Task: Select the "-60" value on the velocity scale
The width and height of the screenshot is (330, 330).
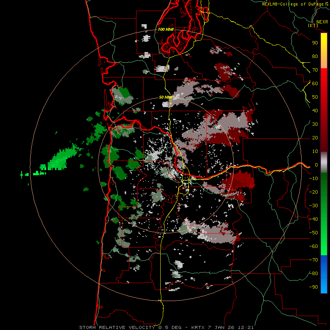Action: (x=313, y=246)
